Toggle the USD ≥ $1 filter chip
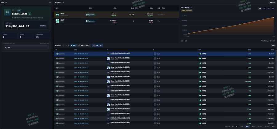Viewport: 277px width, 129px height. [x=97, y=46]
